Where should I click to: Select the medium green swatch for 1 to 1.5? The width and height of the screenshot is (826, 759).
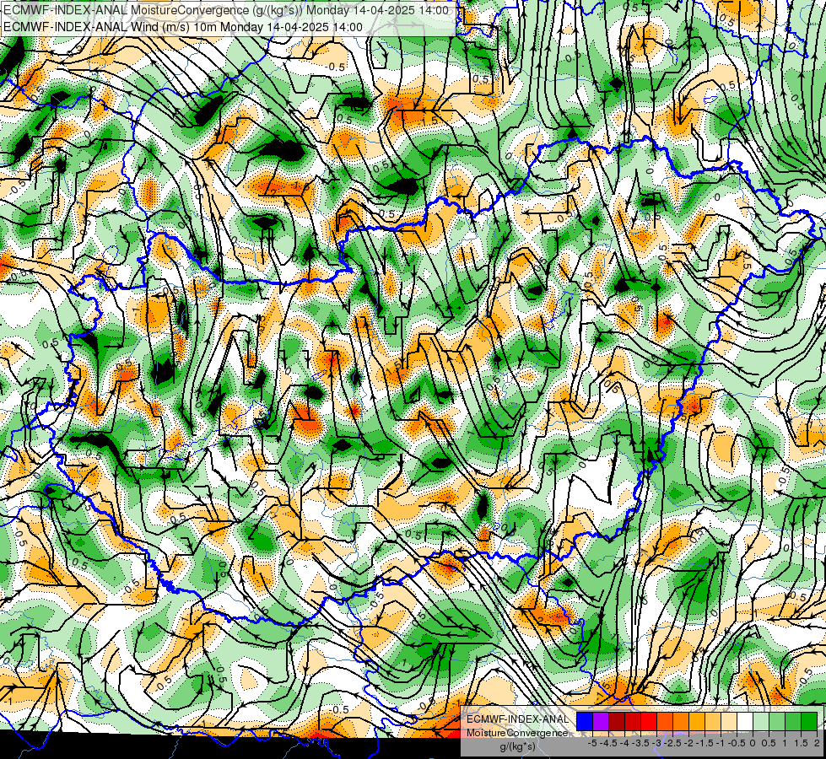coord(793,721)
